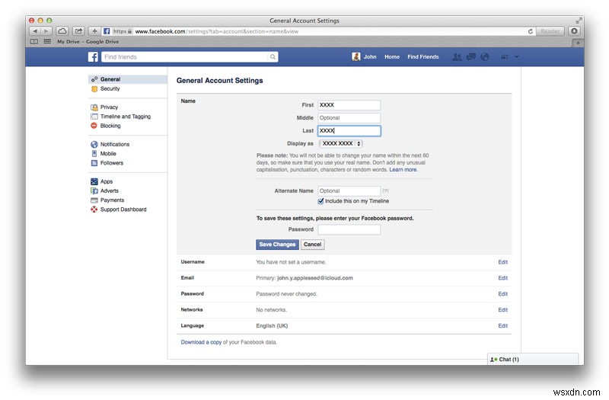
Task: Select General in settings sidebar
Action: [128, 79]
